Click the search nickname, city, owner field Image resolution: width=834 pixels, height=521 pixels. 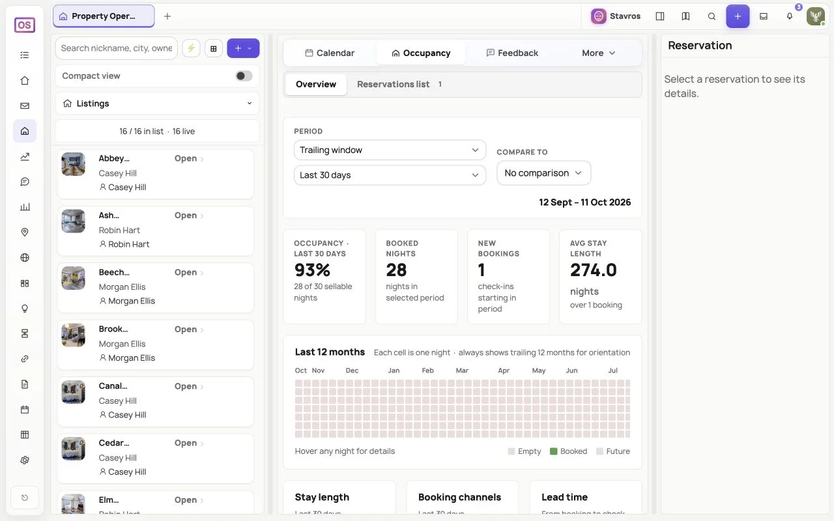click(117, 48)
